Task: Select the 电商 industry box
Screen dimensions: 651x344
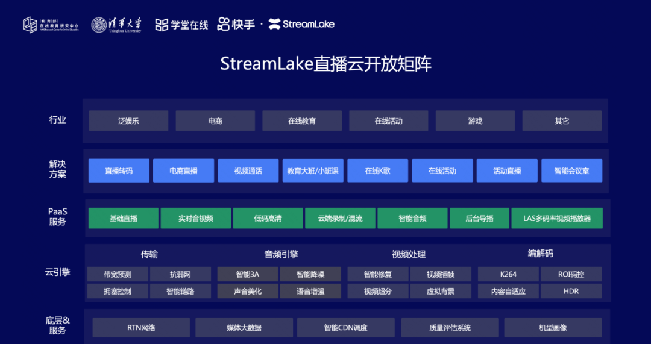Action: coord(215,121)
